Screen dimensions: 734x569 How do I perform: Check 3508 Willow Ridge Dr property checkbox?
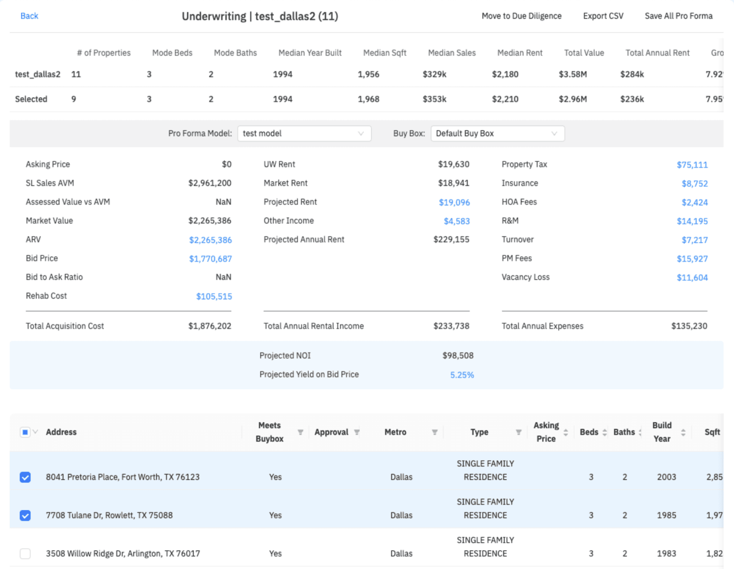click(25, 554)
